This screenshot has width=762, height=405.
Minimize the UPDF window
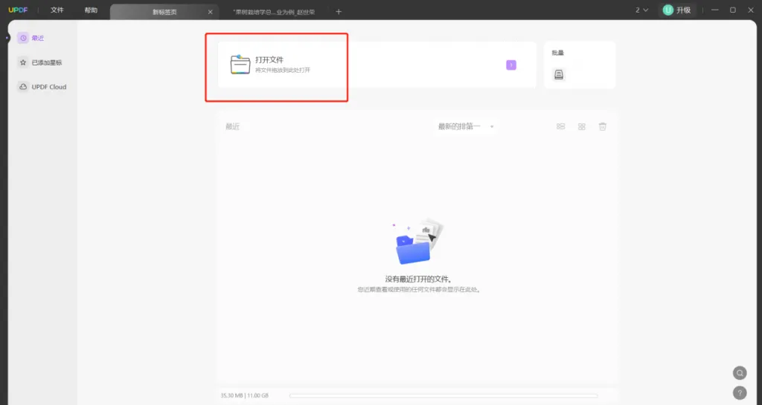715,10
